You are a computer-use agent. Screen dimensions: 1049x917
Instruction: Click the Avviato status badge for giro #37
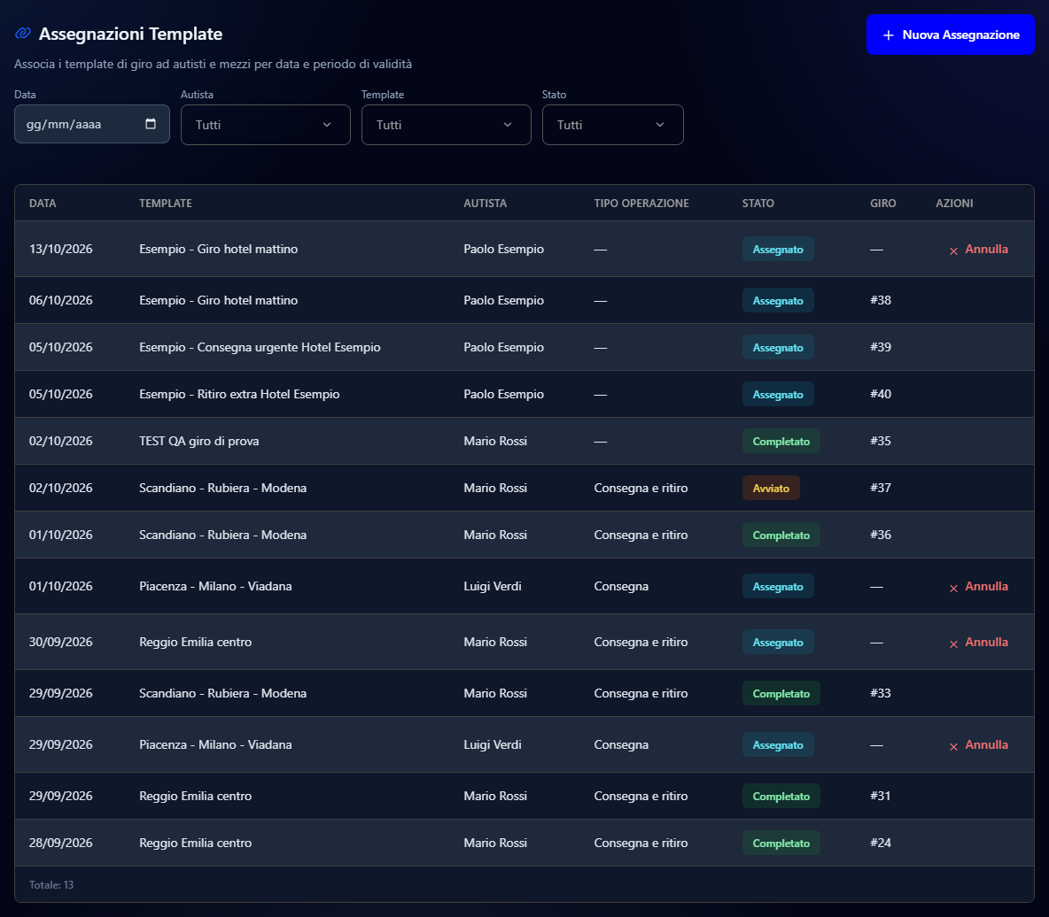pos(771,488)
